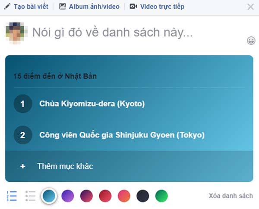Screen dimensions: 259x209
Task: Edit item Chùa Kiyomizu-dera (Kyoto)
Action: [x=92, y=104]
